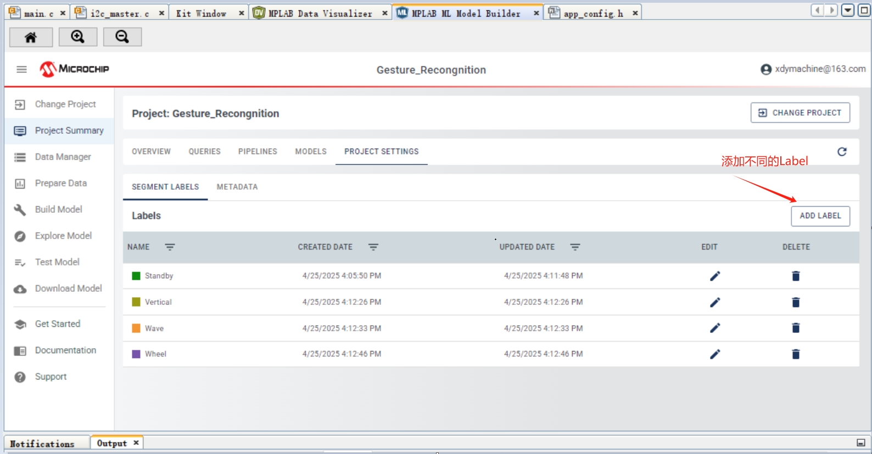The width and height of the screenshot is (872, 454).
Task: Close the main.c editor tab
Action: coord(63,13)
